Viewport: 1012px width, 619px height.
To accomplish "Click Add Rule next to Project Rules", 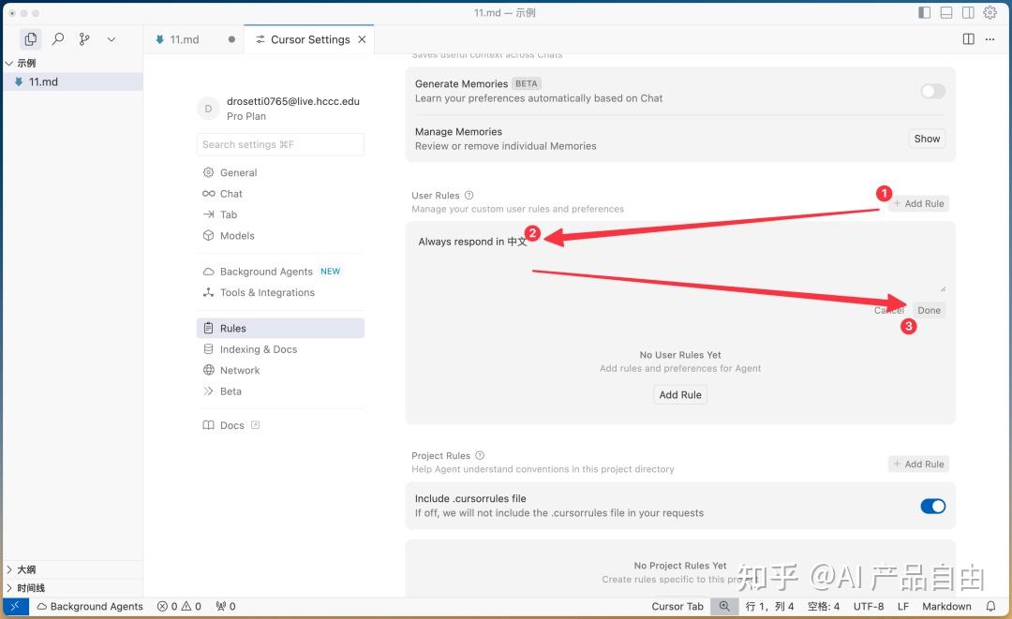I will 919,464.
